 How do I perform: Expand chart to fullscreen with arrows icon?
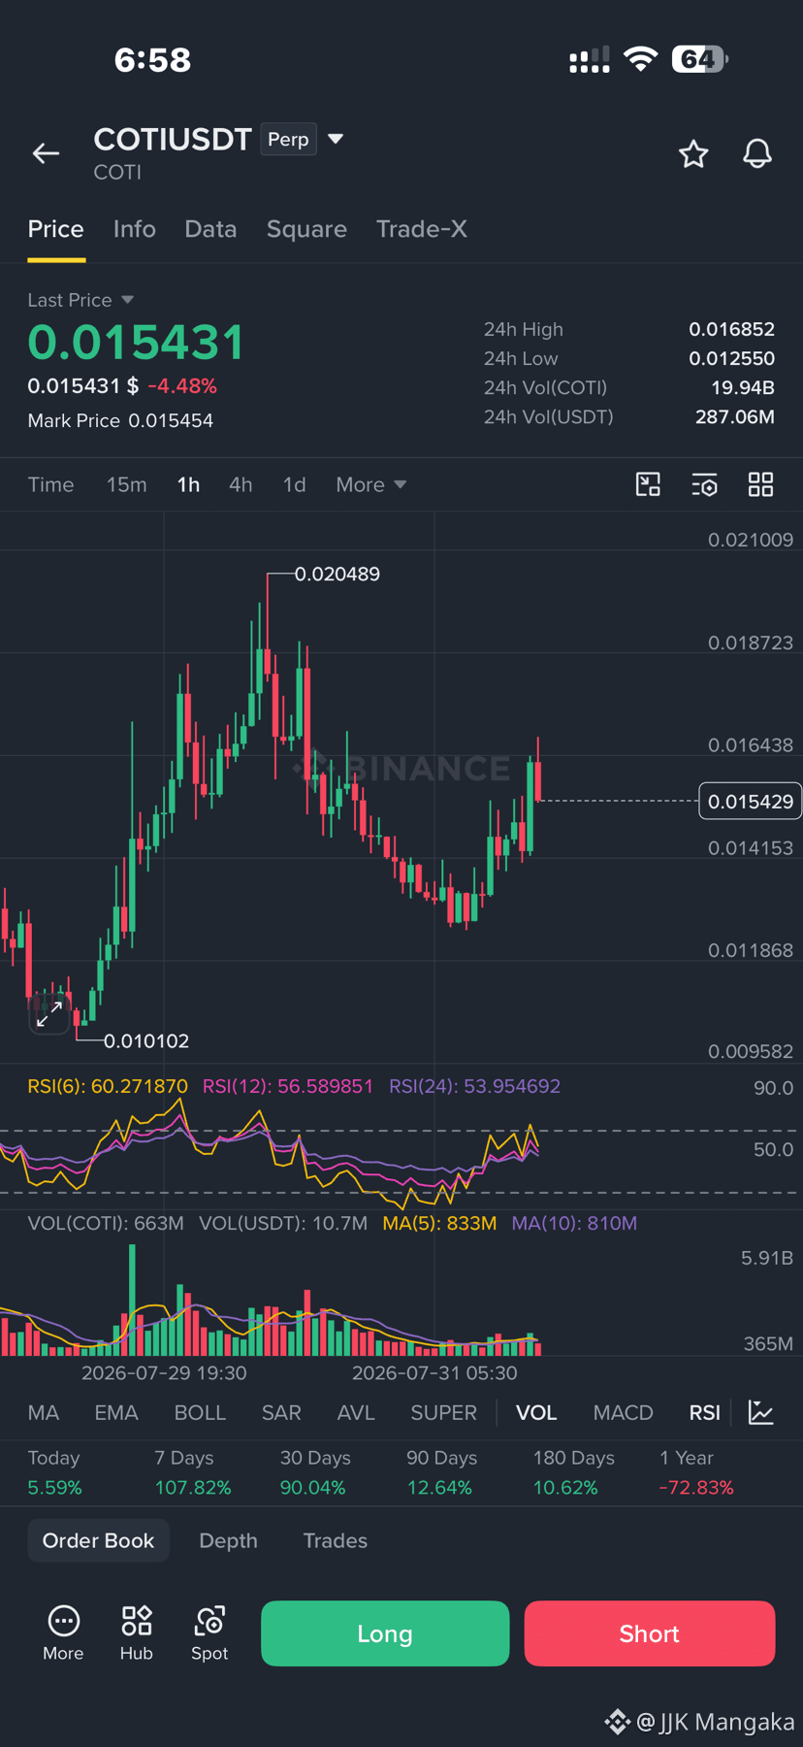[49, 1014]
